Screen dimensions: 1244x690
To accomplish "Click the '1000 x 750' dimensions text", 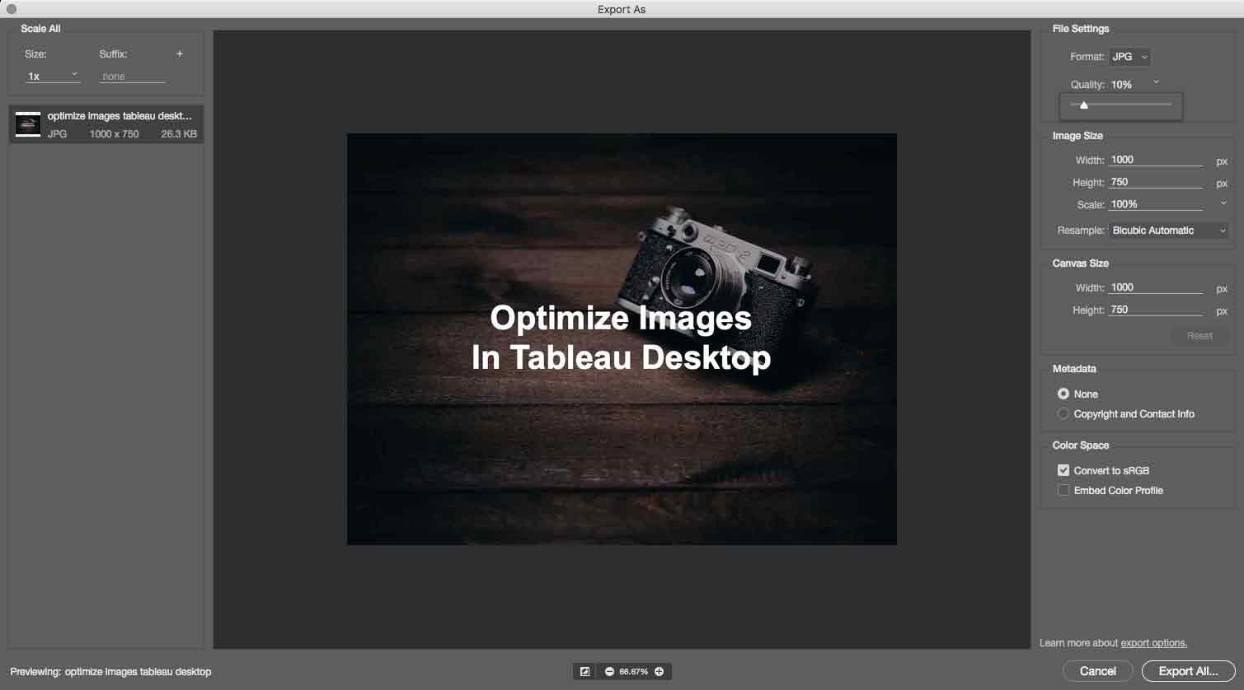I will coord(115,133).
